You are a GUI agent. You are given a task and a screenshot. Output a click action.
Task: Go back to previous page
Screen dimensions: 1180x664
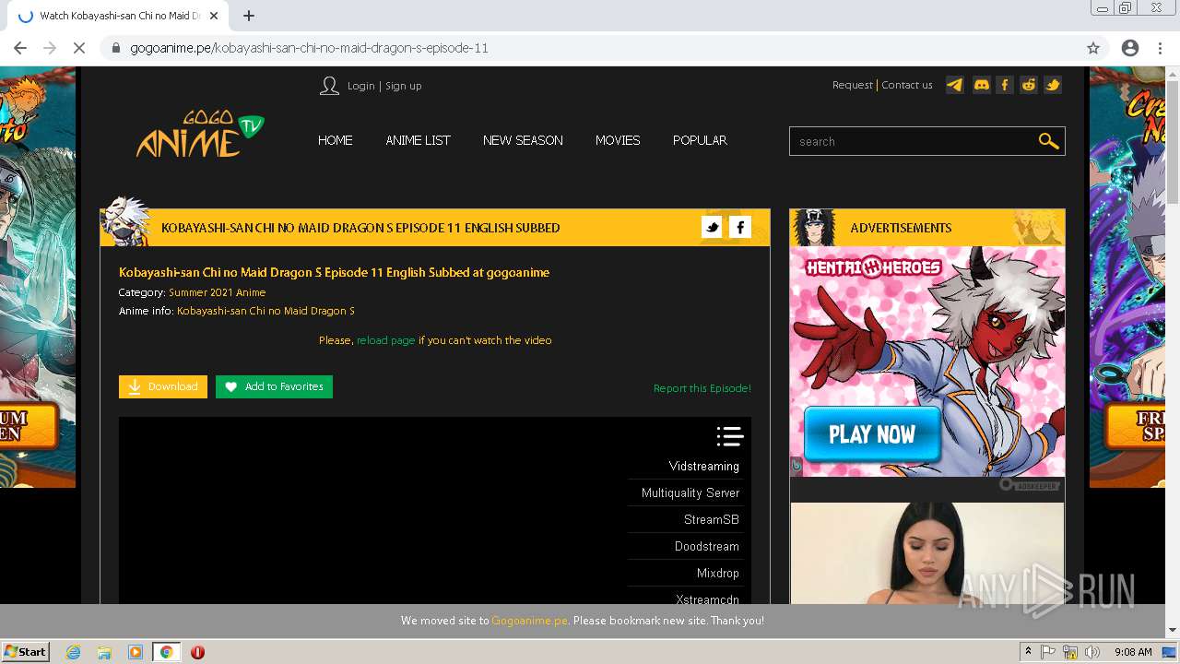pyautogui.click(x=20, y=48)
